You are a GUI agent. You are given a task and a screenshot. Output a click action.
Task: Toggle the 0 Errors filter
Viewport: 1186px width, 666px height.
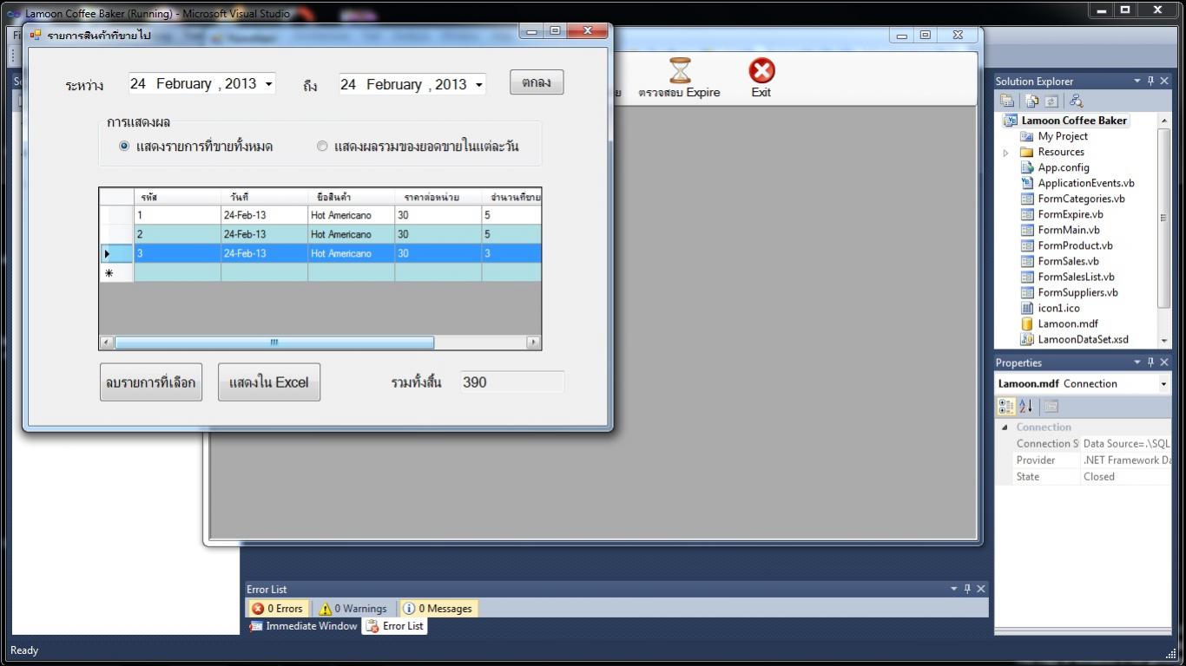[278, 609]
